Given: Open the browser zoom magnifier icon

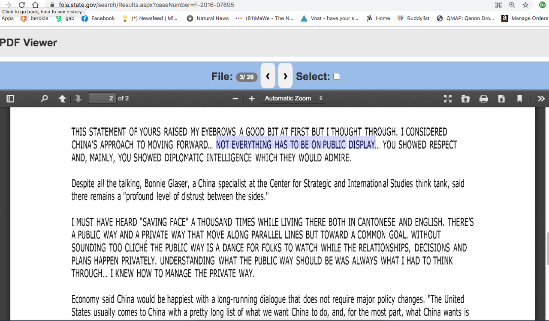Looking at the screenshot, I should pos(512,5).
